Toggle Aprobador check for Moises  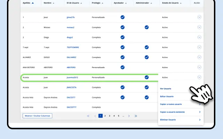(x=122, y=27)
